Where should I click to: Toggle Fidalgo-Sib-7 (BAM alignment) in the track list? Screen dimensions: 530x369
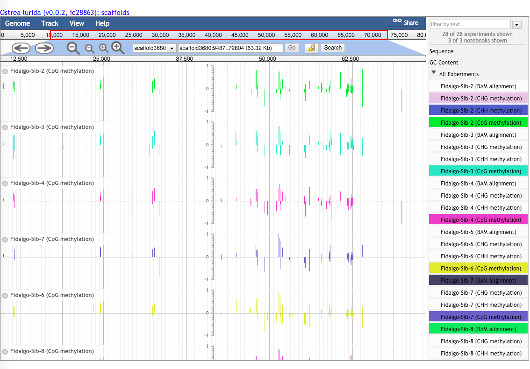(x=478, y=281)
